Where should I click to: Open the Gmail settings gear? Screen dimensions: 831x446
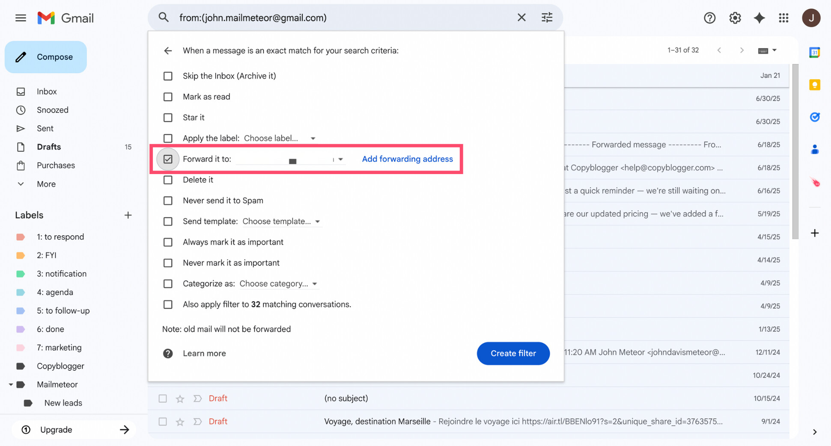tap(735, 18)
